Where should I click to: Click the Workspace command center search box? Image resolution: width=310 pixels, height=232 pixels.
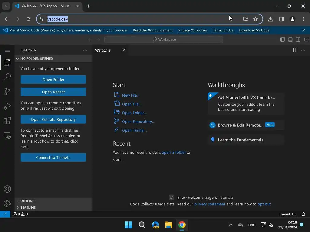[164, 40]
